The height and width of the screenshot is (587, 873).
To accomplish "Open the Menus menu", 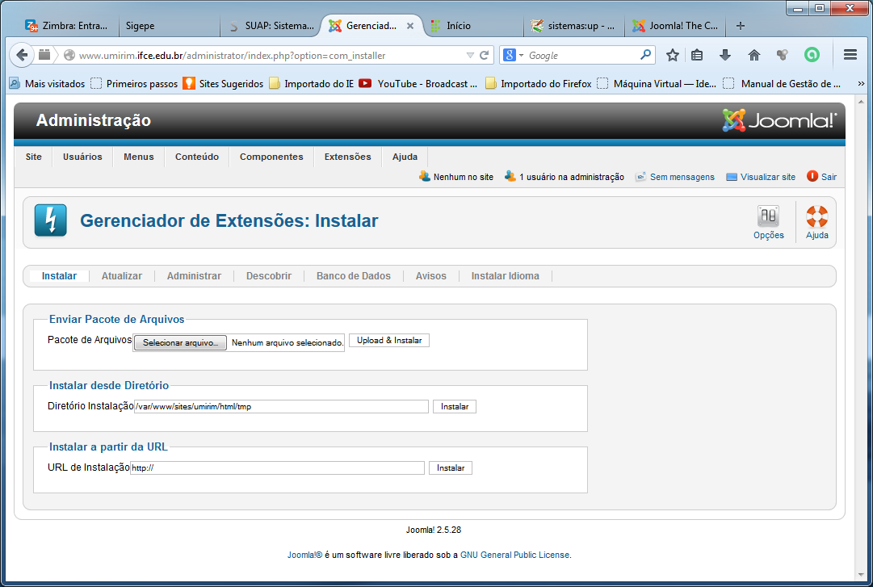I will coord(139,157).
